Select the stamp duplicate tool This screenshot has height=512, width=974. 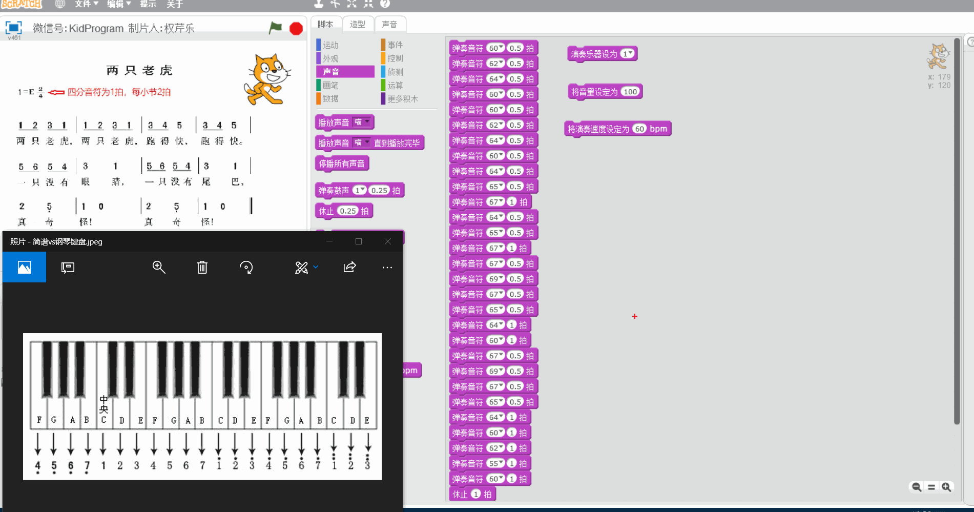tap(319, 4)
